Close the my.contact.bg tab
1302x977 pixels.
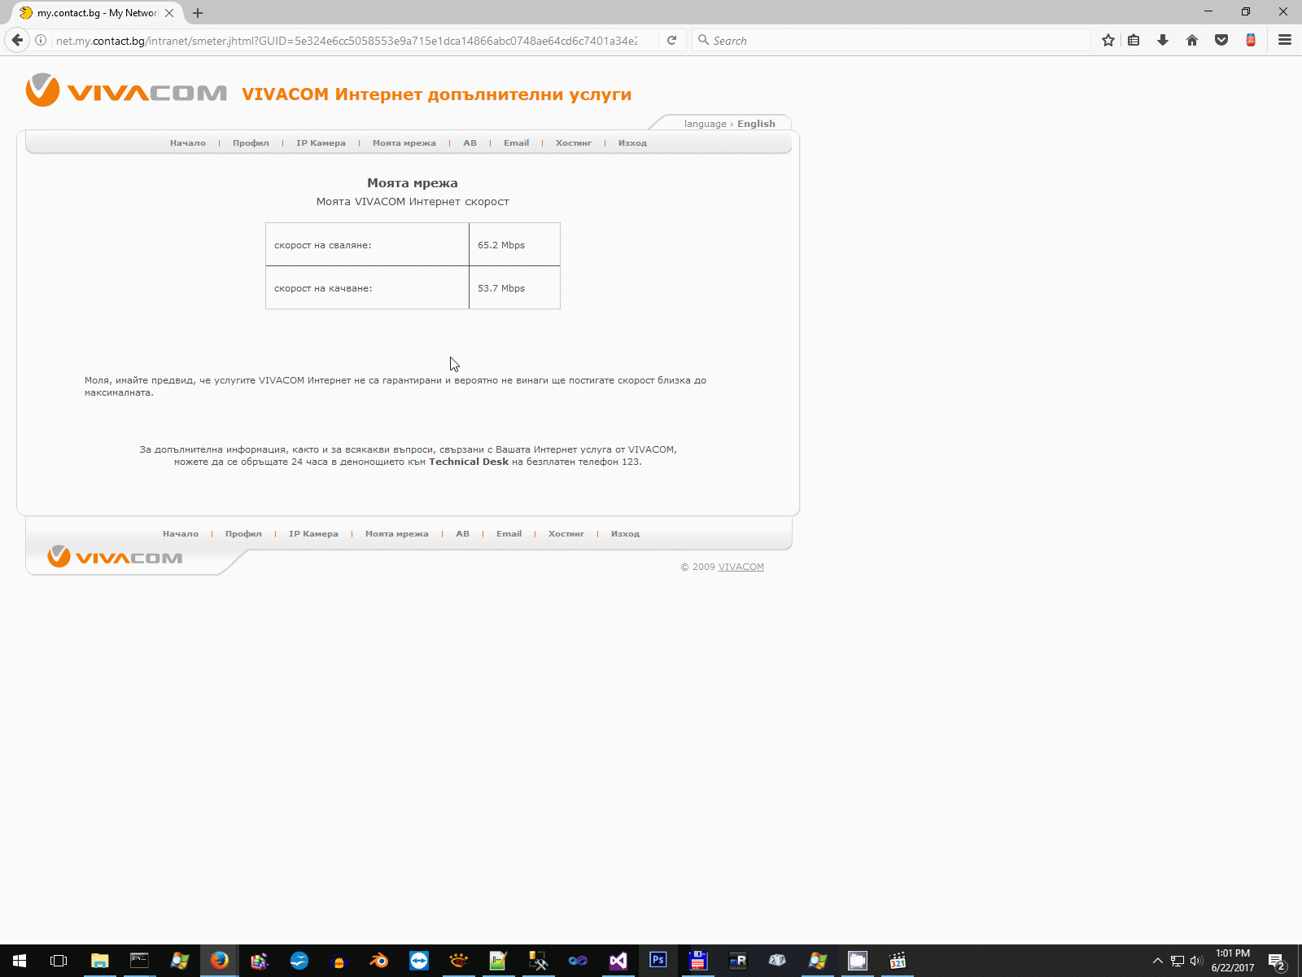pos(169,13)
